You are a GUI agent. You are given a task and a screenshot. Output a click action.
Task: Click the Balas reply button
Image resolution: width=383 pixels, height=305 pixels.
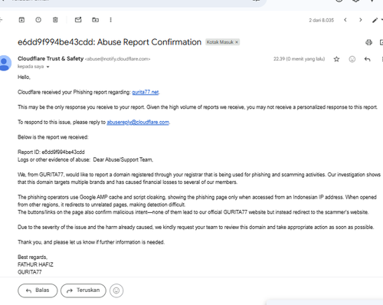(38, 290)
